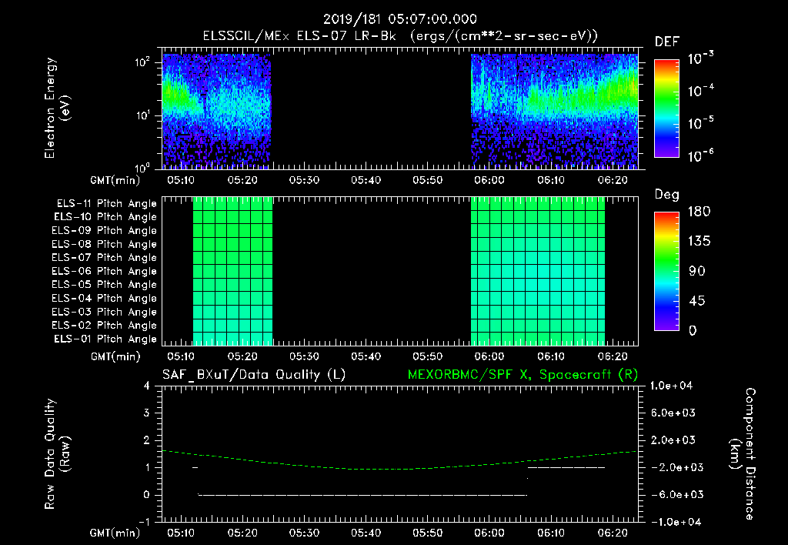Select the ELS-05 Pitch Angle row label
Screen dimensions: 788x545
(x=105, y=285)
